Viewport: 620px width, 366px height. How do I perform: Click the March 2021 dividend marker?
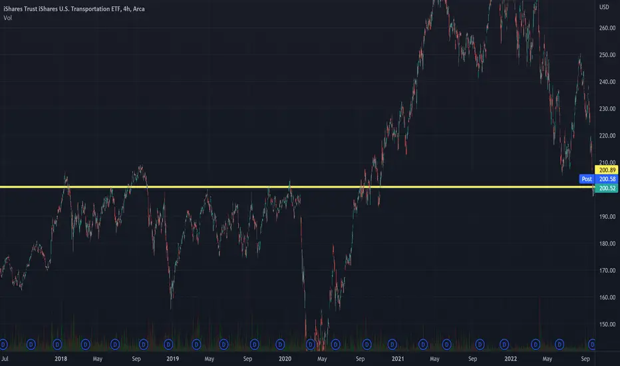coord(423,345)
